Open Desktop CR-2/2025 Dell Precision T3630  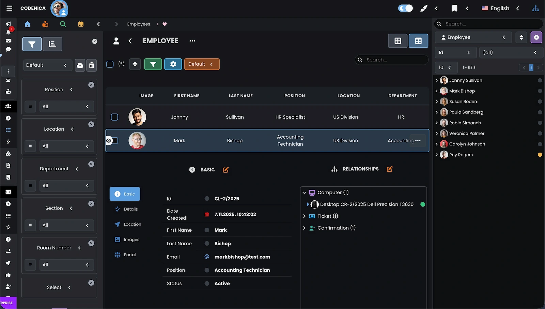tap(367, 204)
